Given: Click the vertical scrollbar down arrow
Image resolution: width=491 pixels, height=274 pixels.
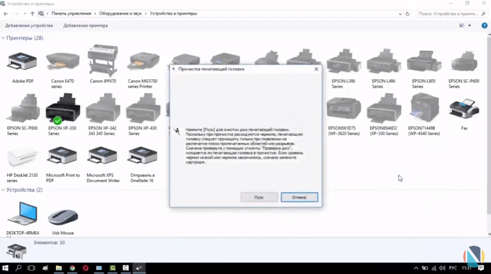Looking at the screenshot, I should (489, 234).
